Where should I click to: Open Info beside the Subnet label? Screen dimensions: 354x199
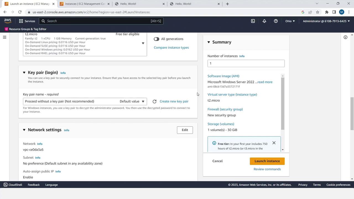click(38, 158)
